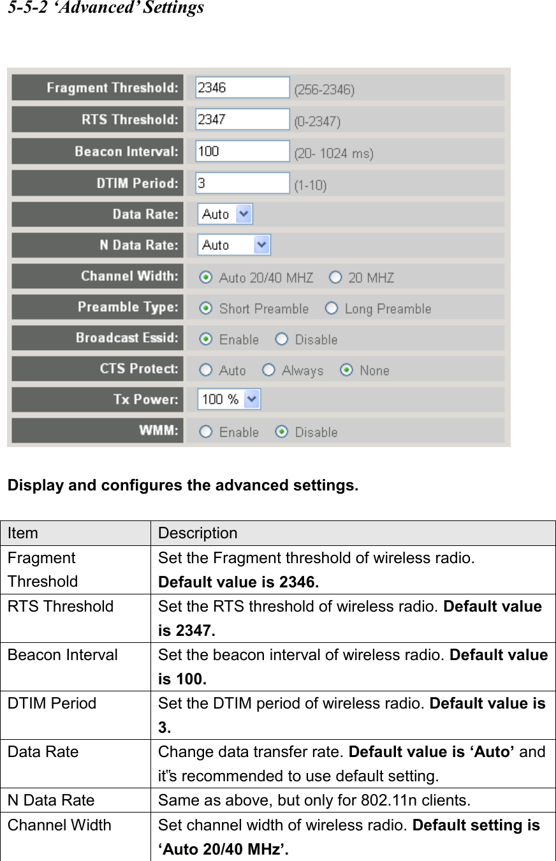Enable WMM radio button

point(206,432)
